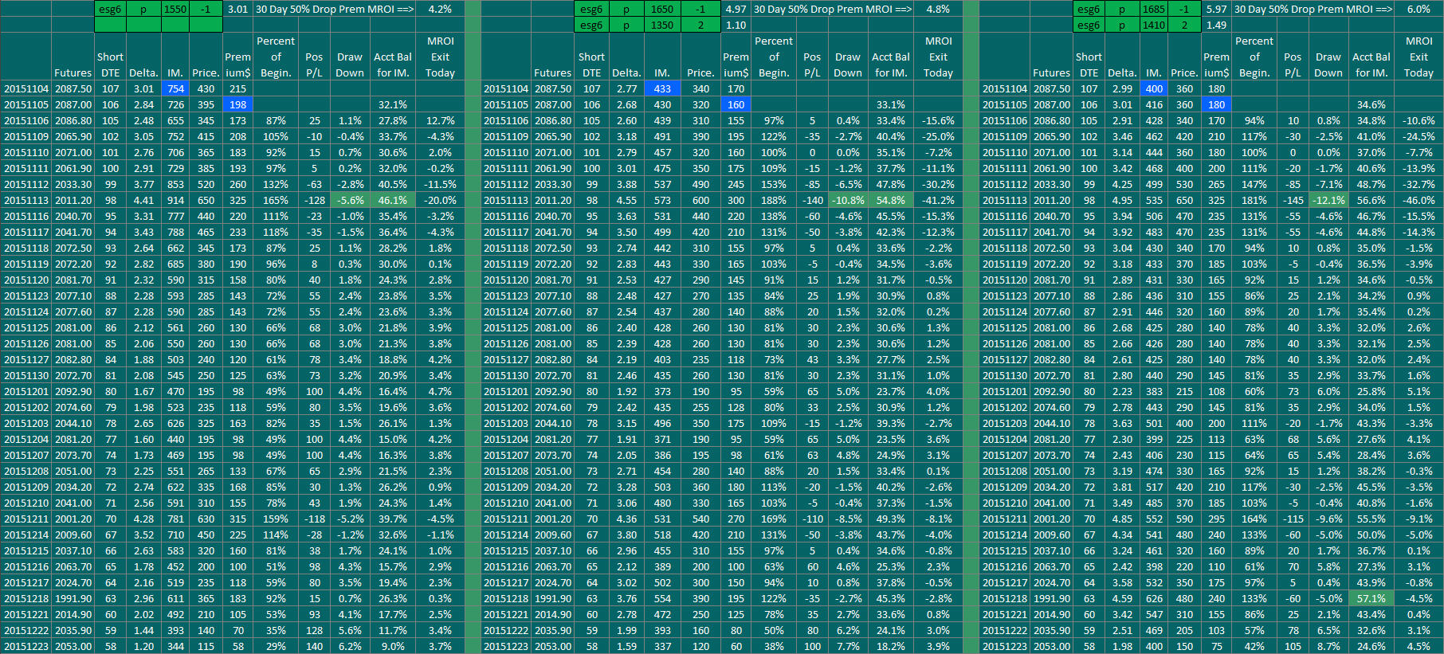Select the 6.0% MROI summary cell

click(1418, 10)
